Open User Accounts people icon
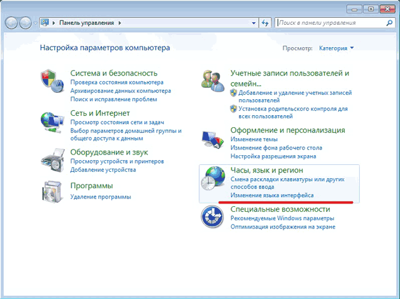The width and height of the screenshot is (400, 299). click(x=213, y=81)
